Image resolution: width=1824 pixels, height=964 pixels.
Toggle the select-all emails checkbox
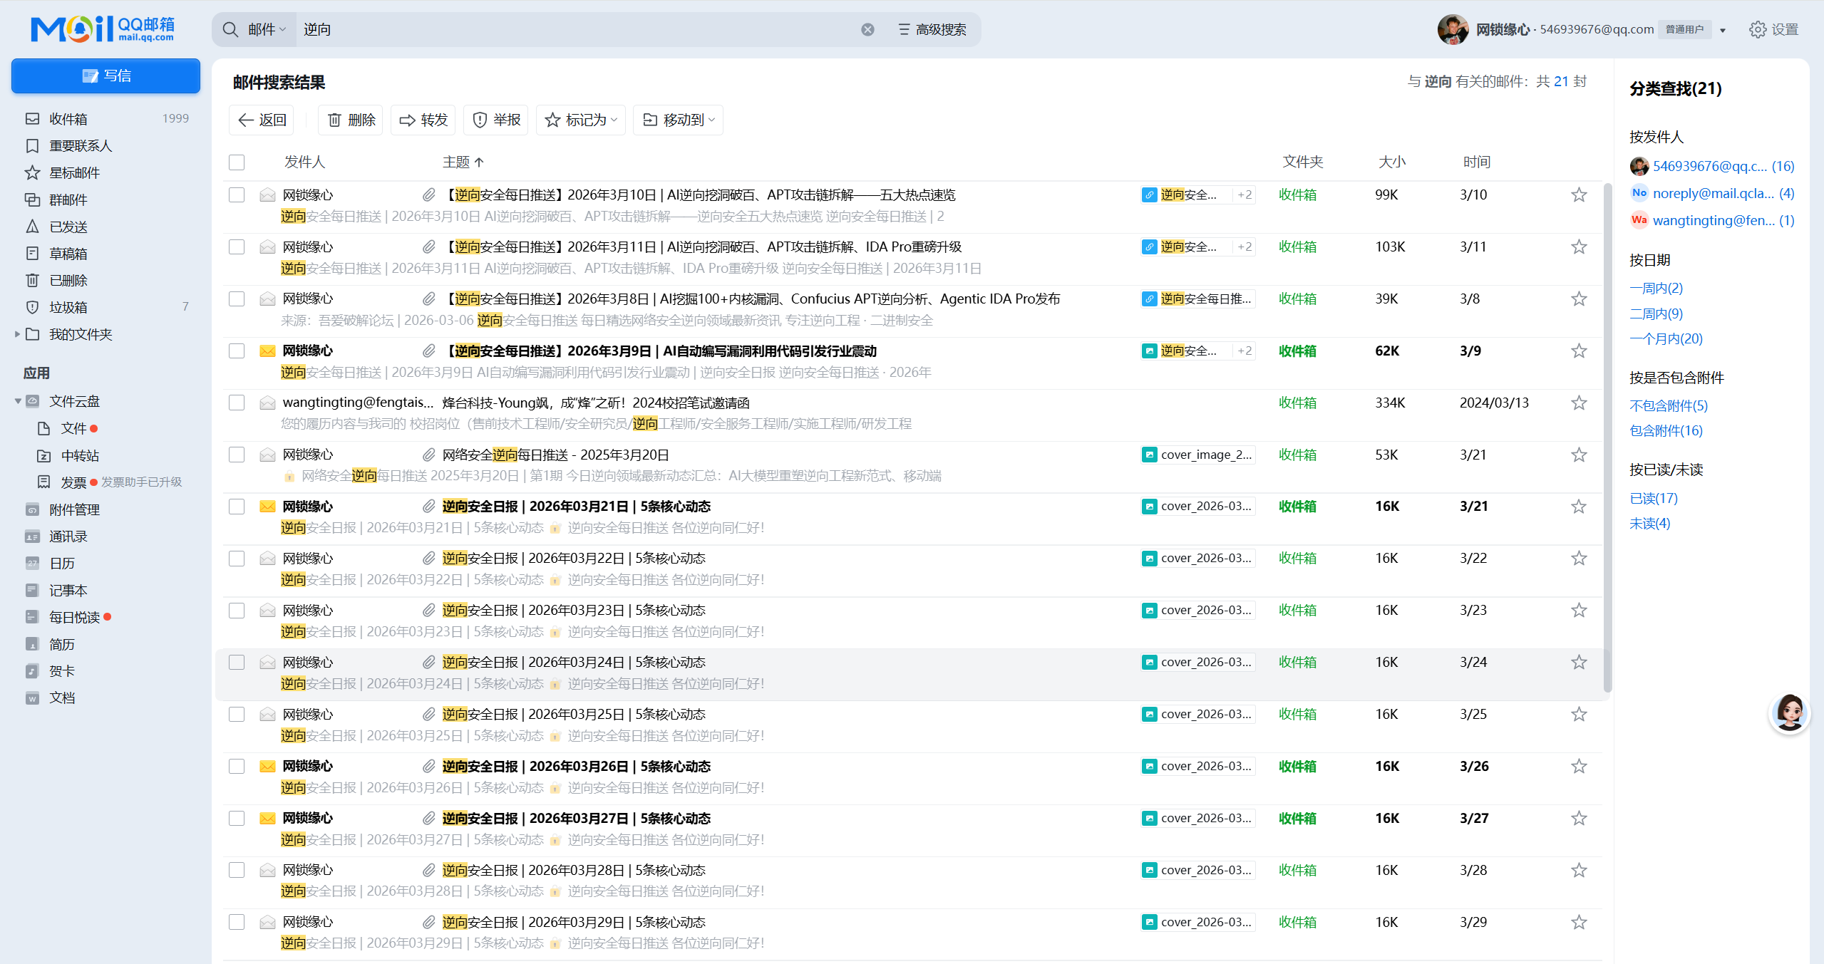[237, 162]
